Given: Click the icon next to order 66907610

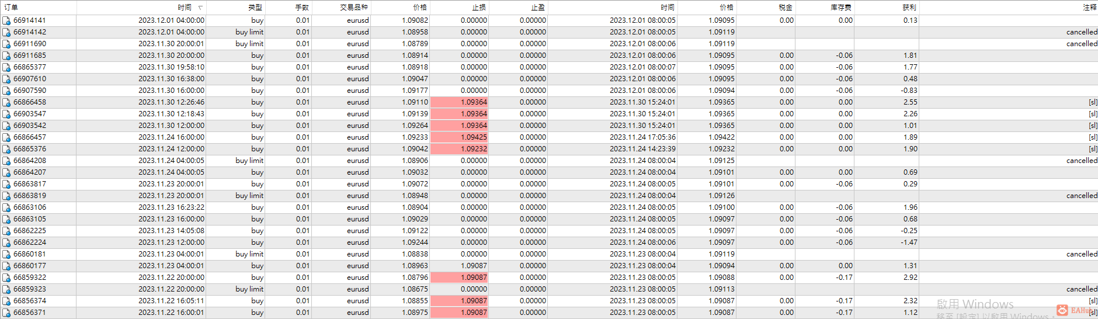Looking at the screenshot, I should 6,79.
